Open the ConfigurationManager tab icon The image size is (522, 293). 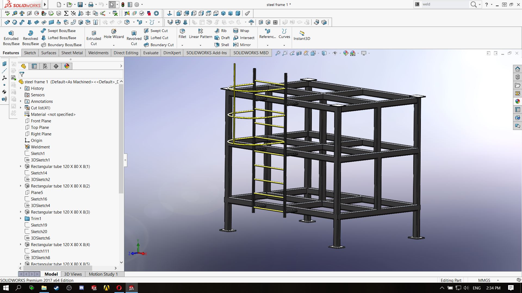click(45, 66)
